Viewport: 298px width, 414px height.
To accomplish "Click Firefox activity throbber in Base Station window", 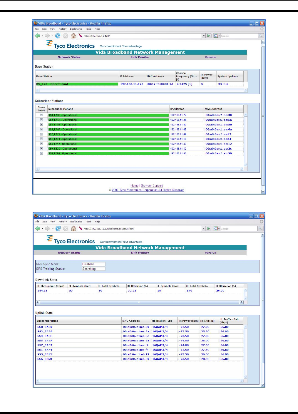I will (262, 29).
